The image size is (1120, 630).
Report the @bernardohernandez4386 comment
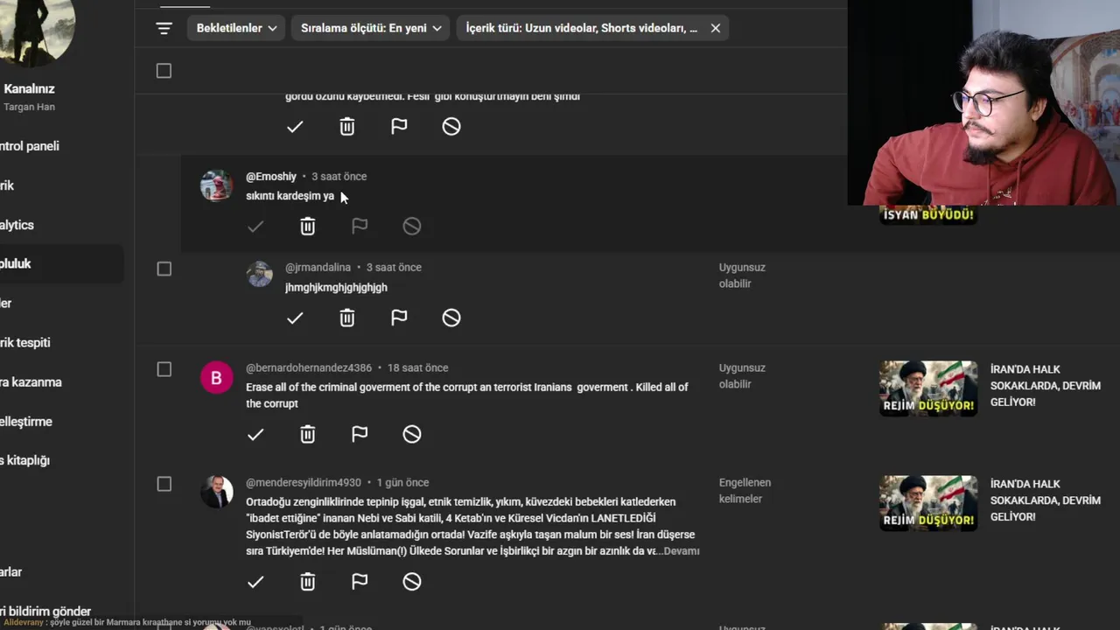pyautogui.click(x=360, y=434)
